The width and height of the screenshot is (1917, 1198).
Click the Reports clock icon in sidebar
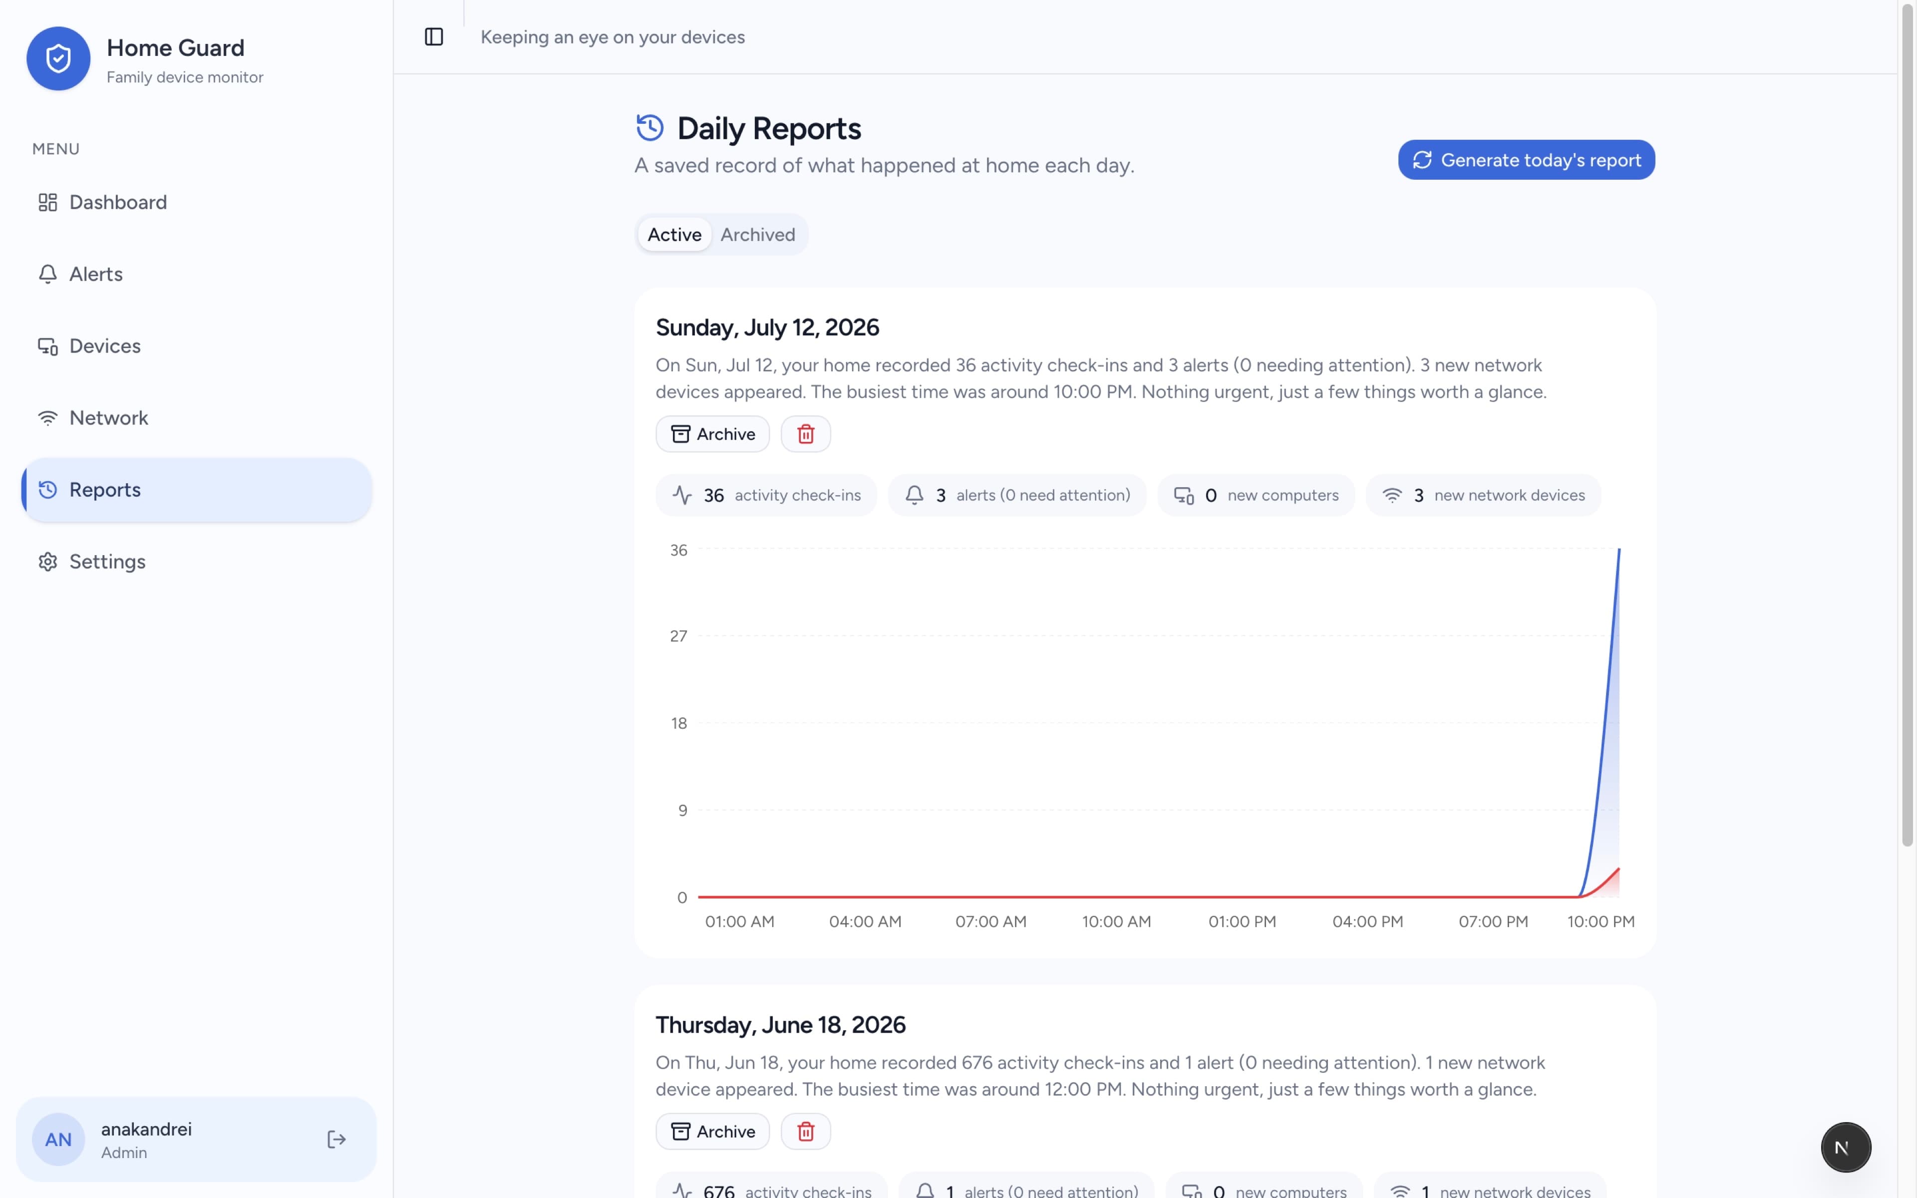[x=47, y=490]
